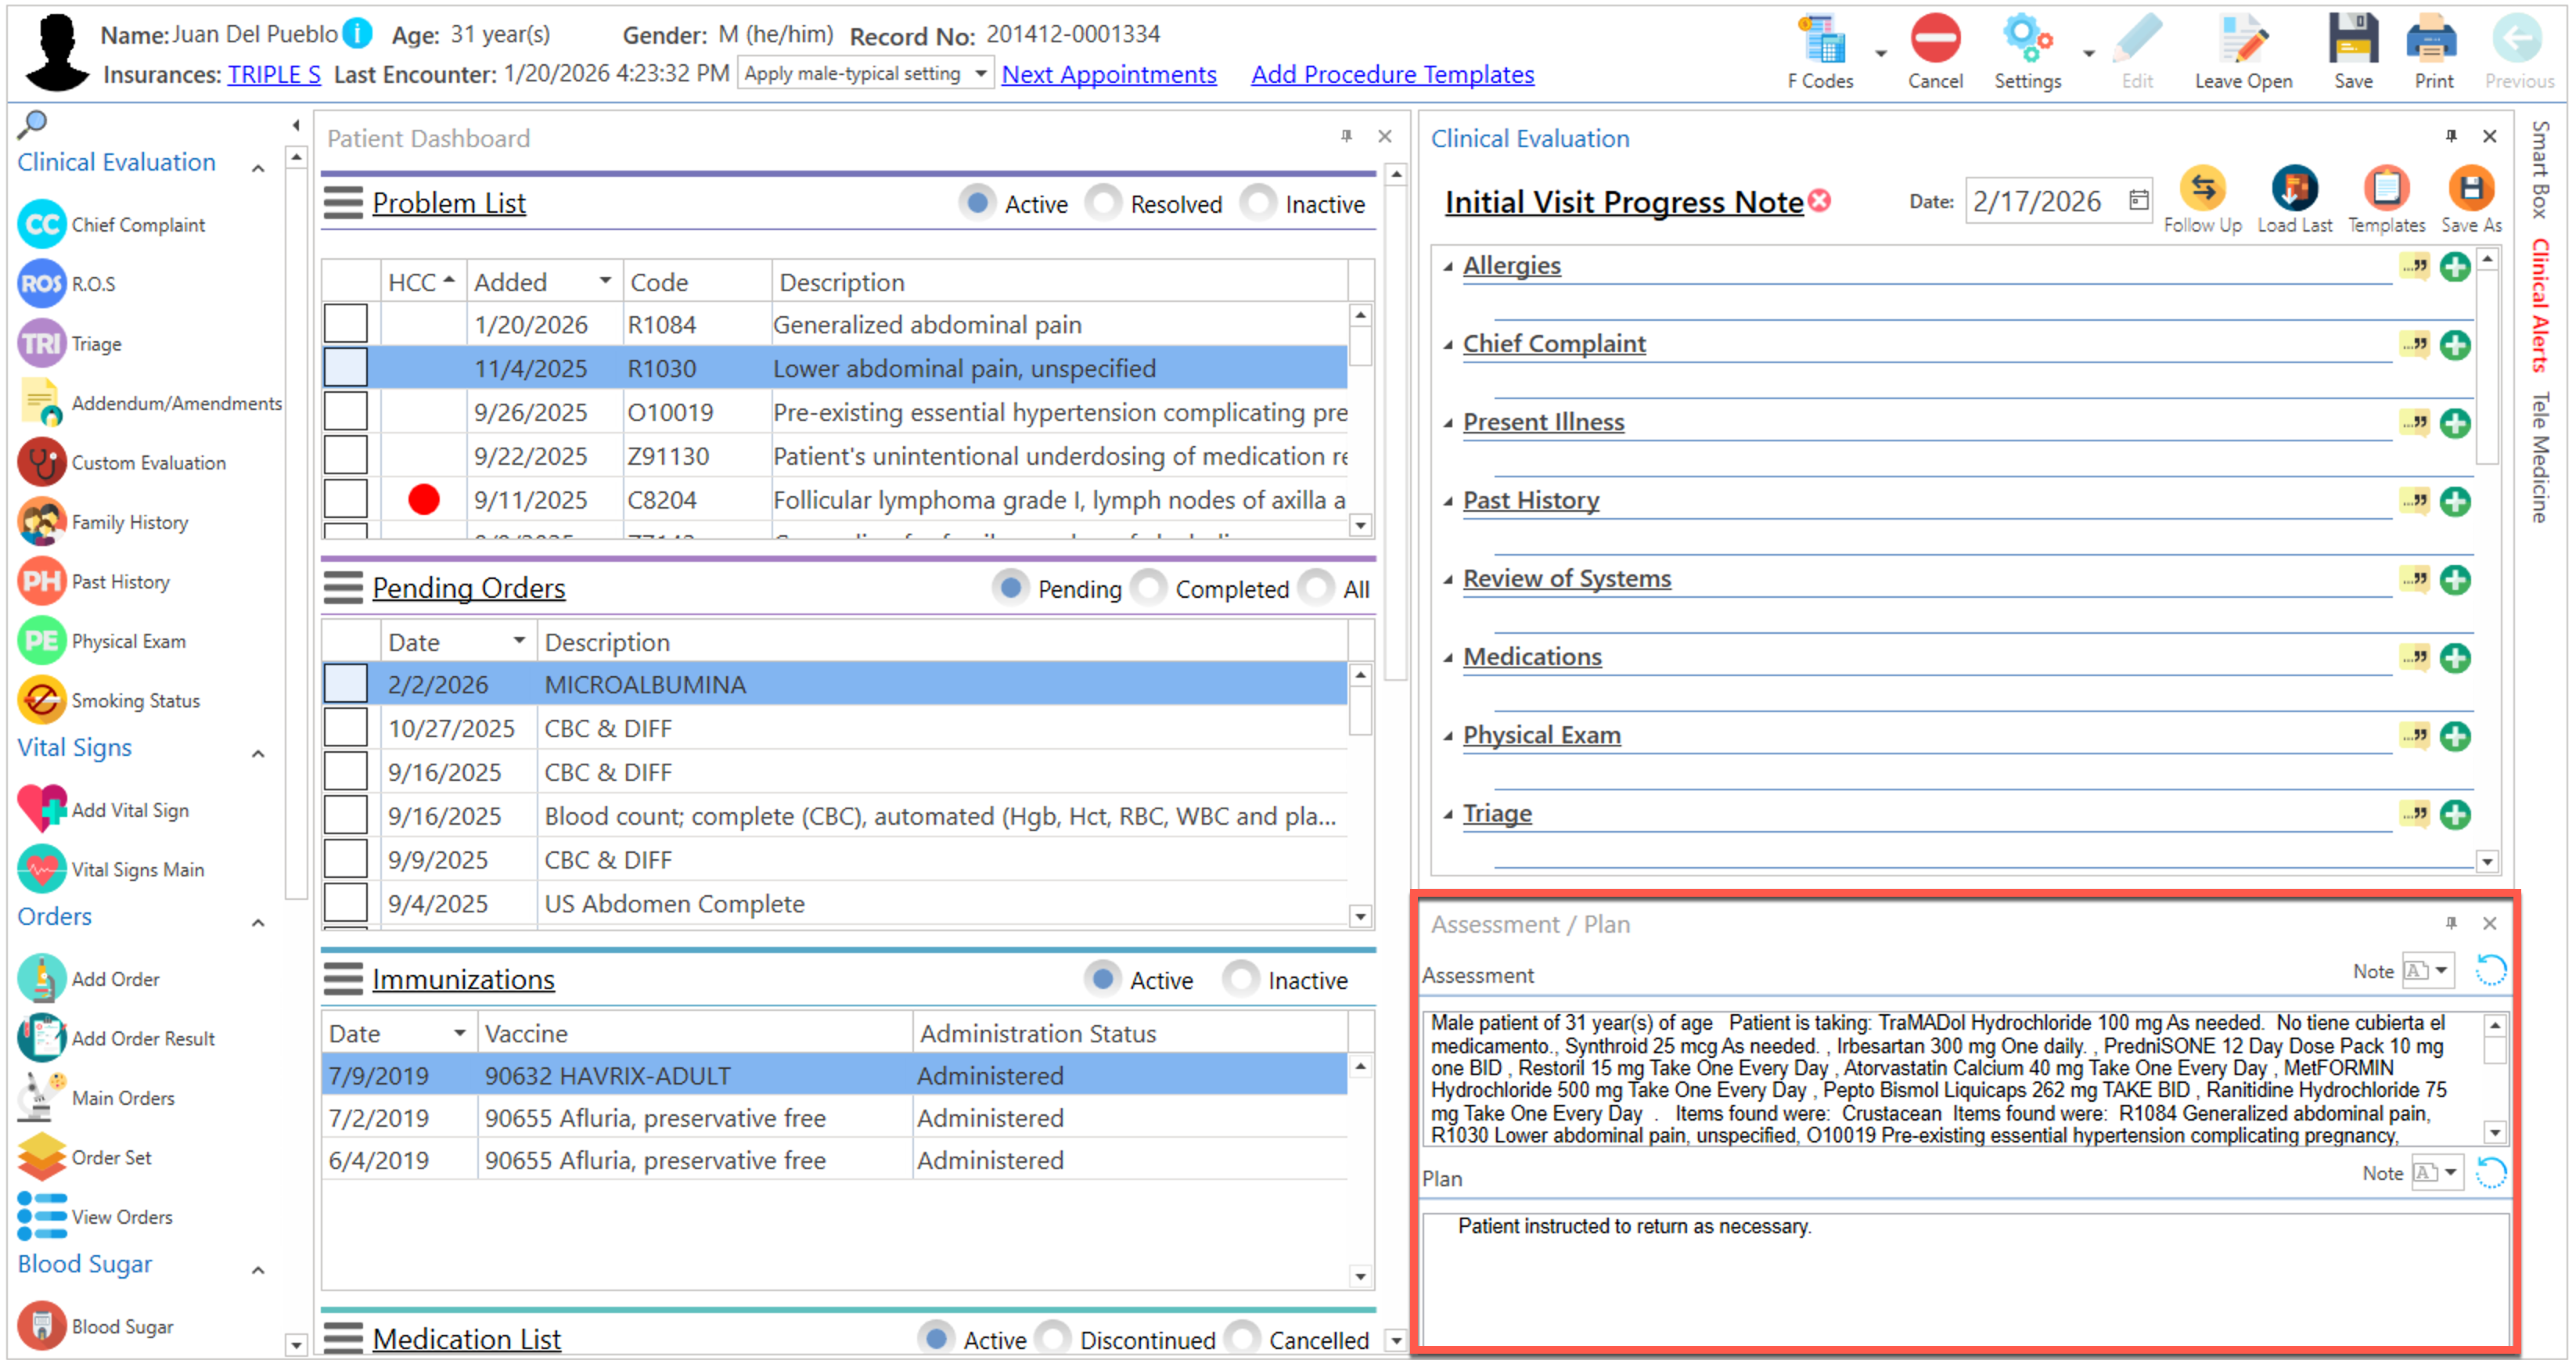
Task: Click the Add Vital Sign icon
Action: click(42, 809)
